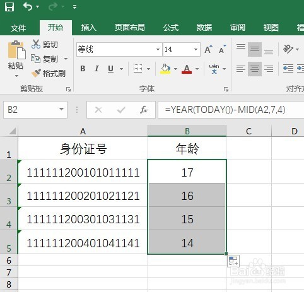Switch to the 审阅 tab
Image resolution: width=304 pixels, height=292 pixels.
tap(238, 28)
